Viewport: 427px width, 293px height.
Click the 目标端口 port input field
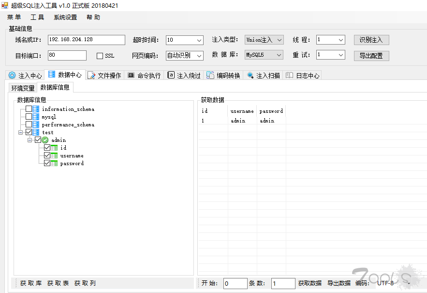click(67, 55)
